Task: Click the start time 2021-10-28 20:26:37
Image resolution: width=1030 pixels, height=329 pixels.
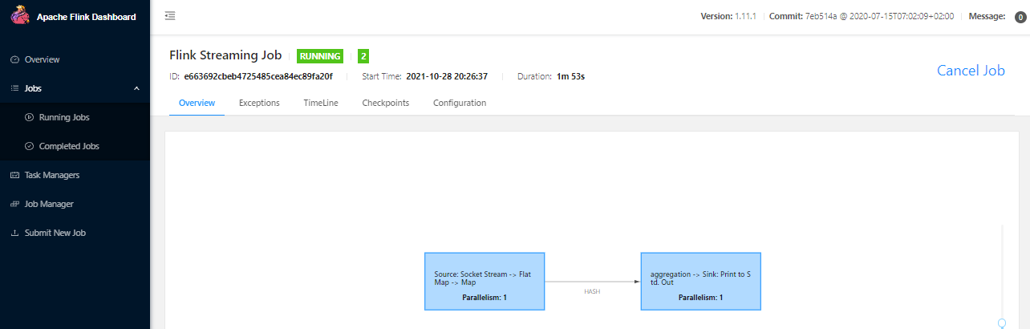Action: point(447,76)
